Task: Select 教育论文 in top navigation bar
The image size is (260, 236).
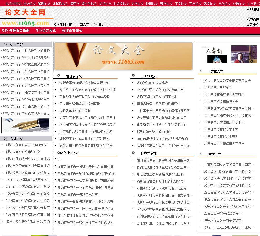Action: click(x=152, y=4)
